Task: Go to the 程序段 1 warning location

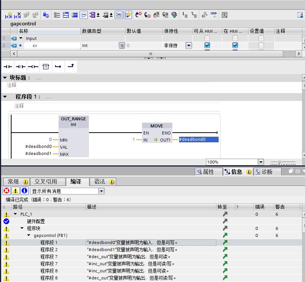Action: (225, 243)
